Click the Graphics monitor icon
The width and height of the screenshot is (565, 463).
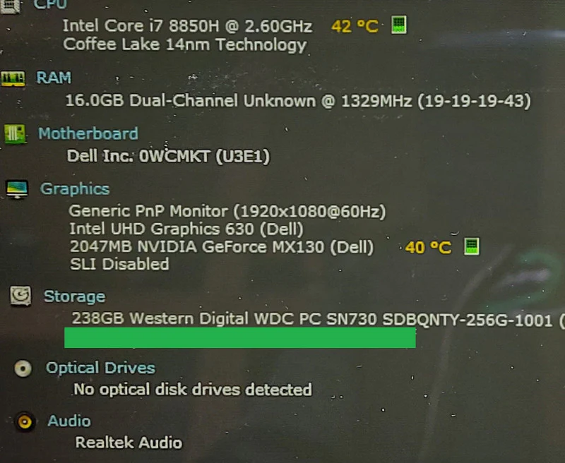coord(17,189)
